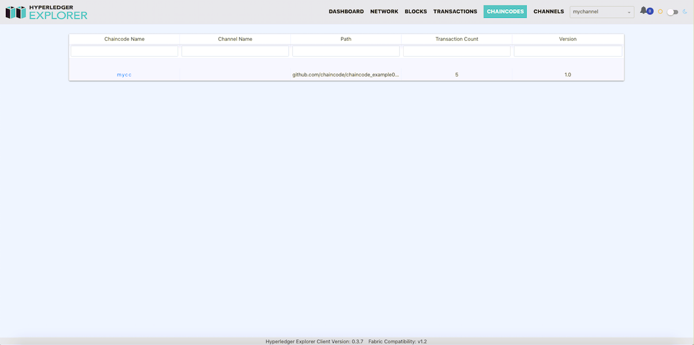Toggle the dark theme switch
Viewport: 694px width, 345px height.
673,11
